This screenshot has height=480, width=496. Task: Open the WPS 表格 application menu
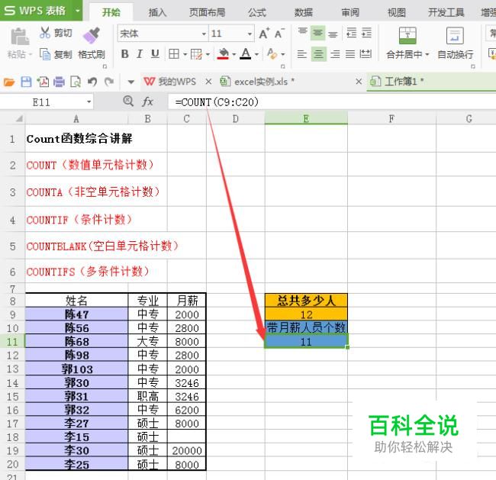click(x=41, y=11)
